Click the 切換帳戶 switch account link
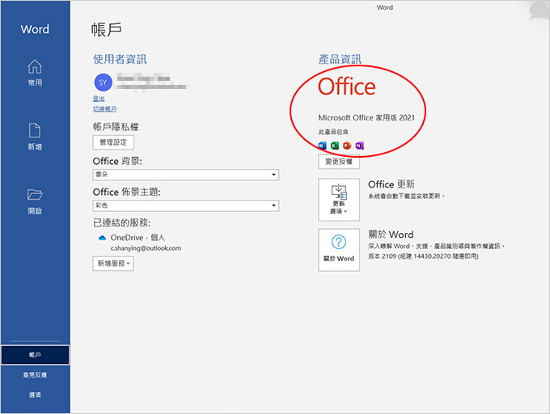 tap(104, 109)
